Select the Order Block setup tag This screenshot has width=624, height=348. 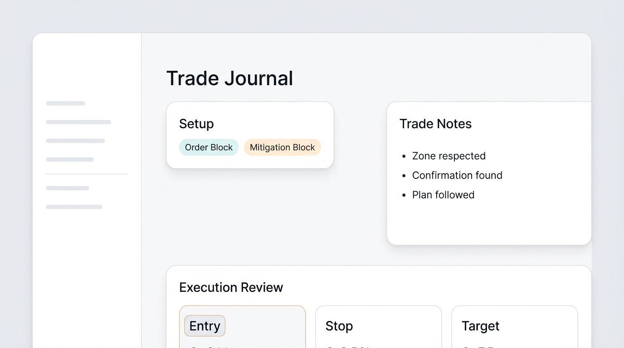pos(209,147)
